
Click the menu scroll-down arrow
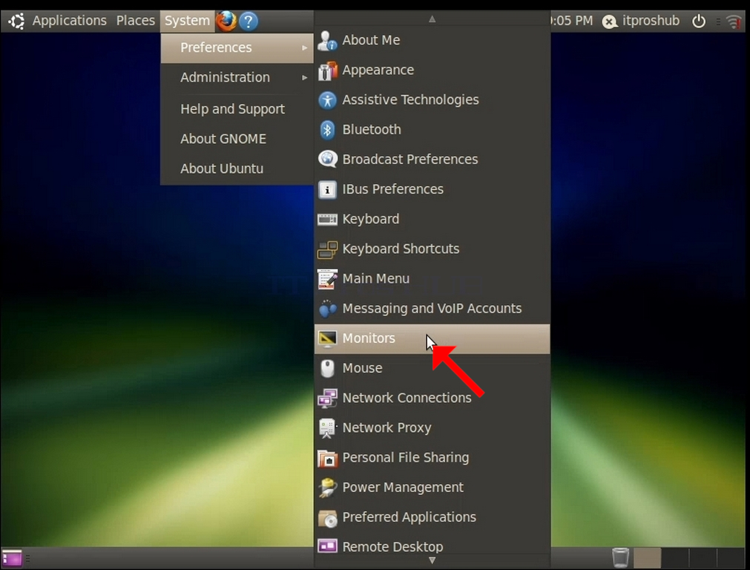[432, 560]
